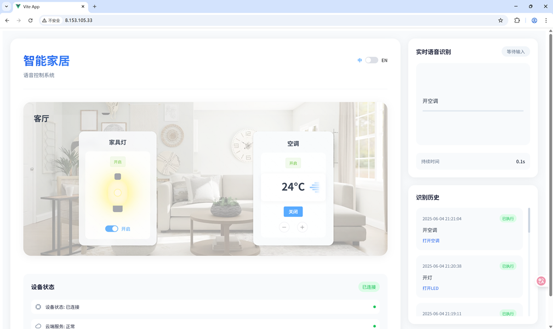Select the Vite App tab
553x329 pixels.
(49, 7)
